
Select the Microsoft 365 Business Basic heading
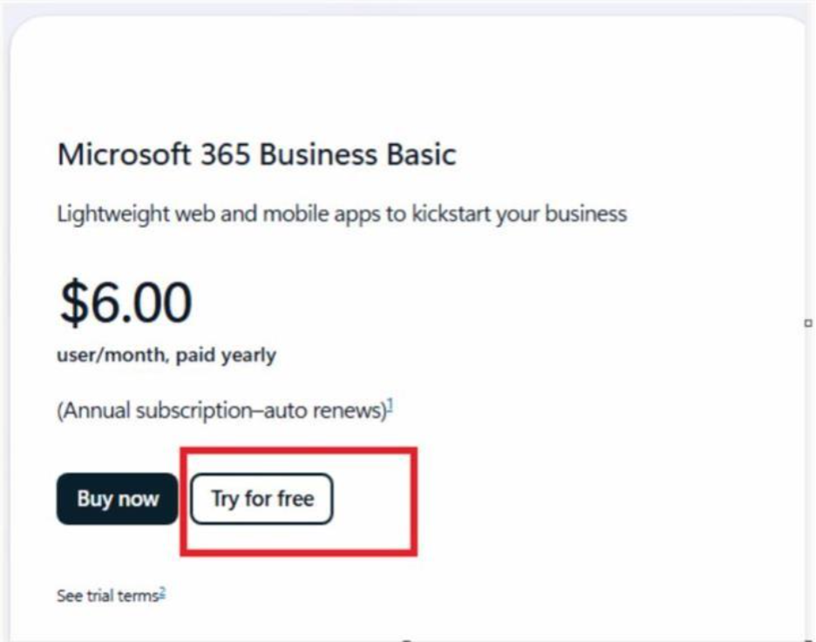click(256, 154)
